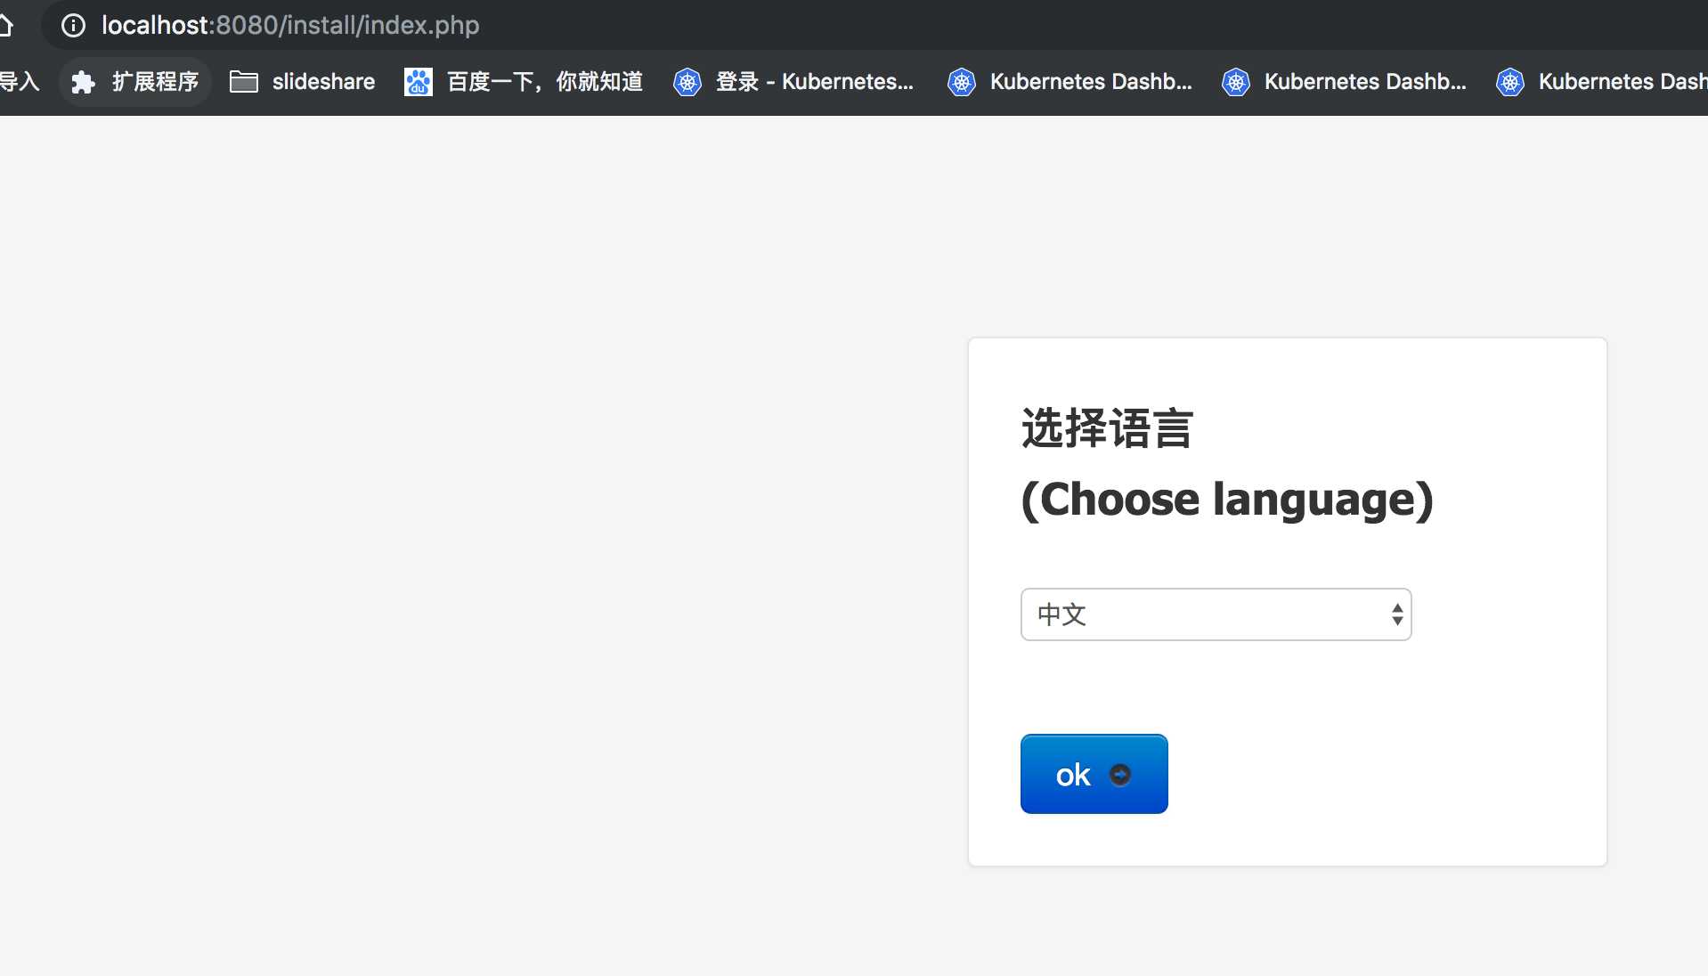Screen dimensions: 1708x976
Task: Click the puzzle-piece extensions icon
Action: (83, 82)
